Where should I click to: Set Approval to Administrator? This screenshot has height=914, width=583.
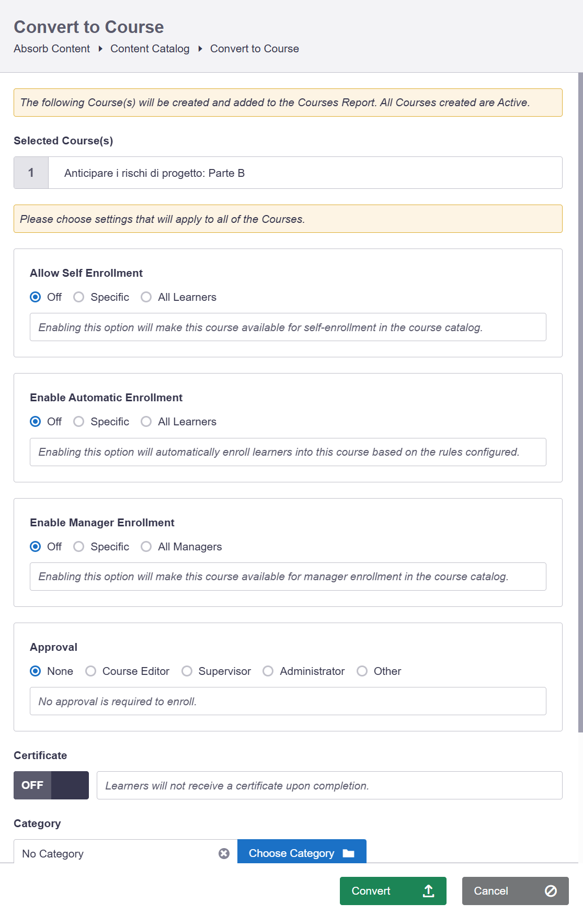point(268,671)
